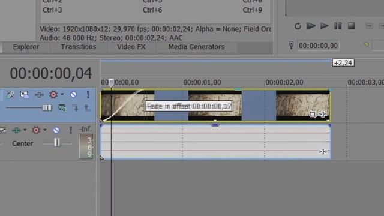Expand the audio track FX dropdown arrow
384x216 pixels.
[x=25, y=130]
